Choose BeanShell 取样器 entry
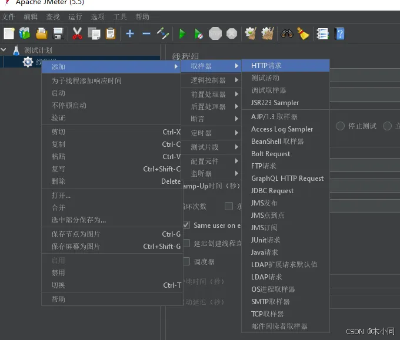 [x=285, y=142]
